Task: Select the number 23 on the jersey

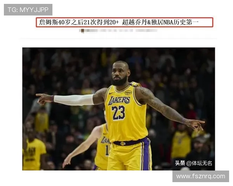Action: [119, 112]
